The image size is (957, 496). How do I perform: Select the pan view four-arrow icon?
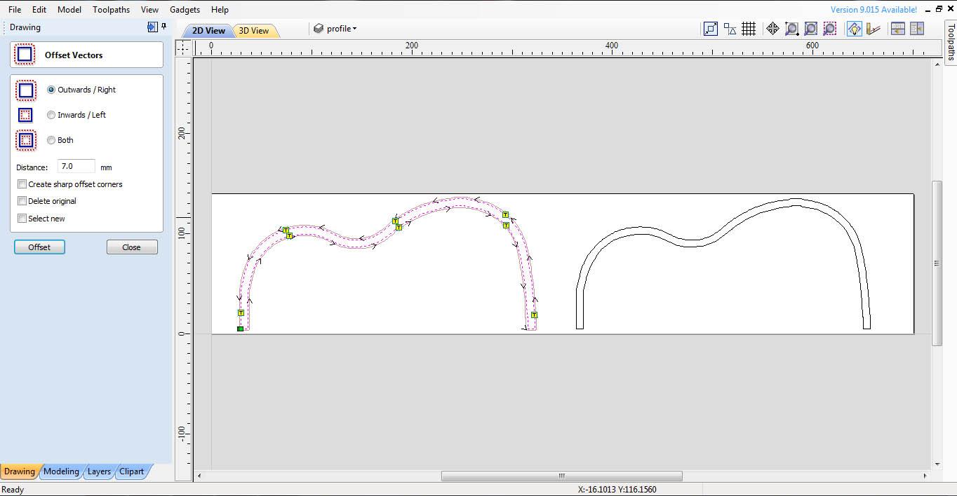coord(772,29)
